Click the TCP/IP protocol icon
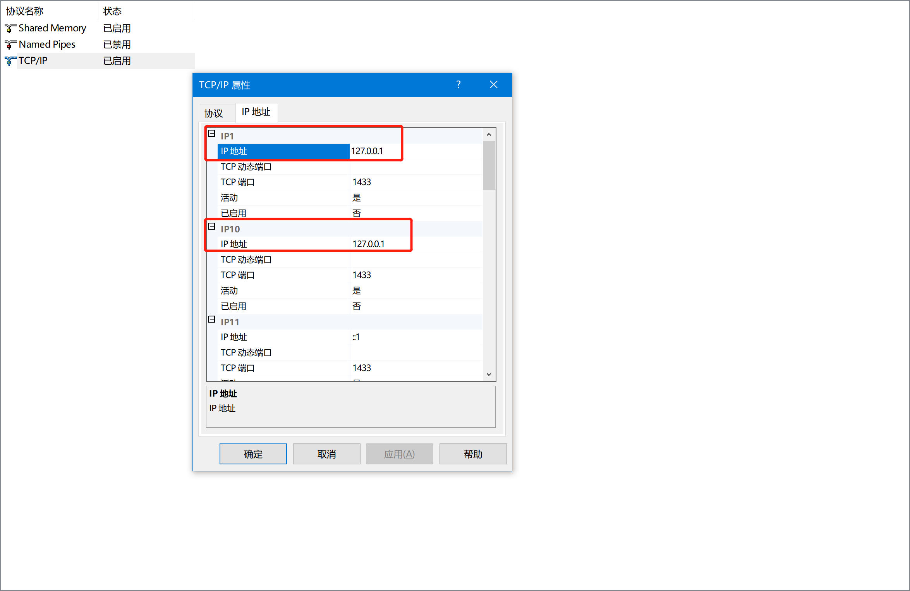910x591 pixels. (10, 61)
